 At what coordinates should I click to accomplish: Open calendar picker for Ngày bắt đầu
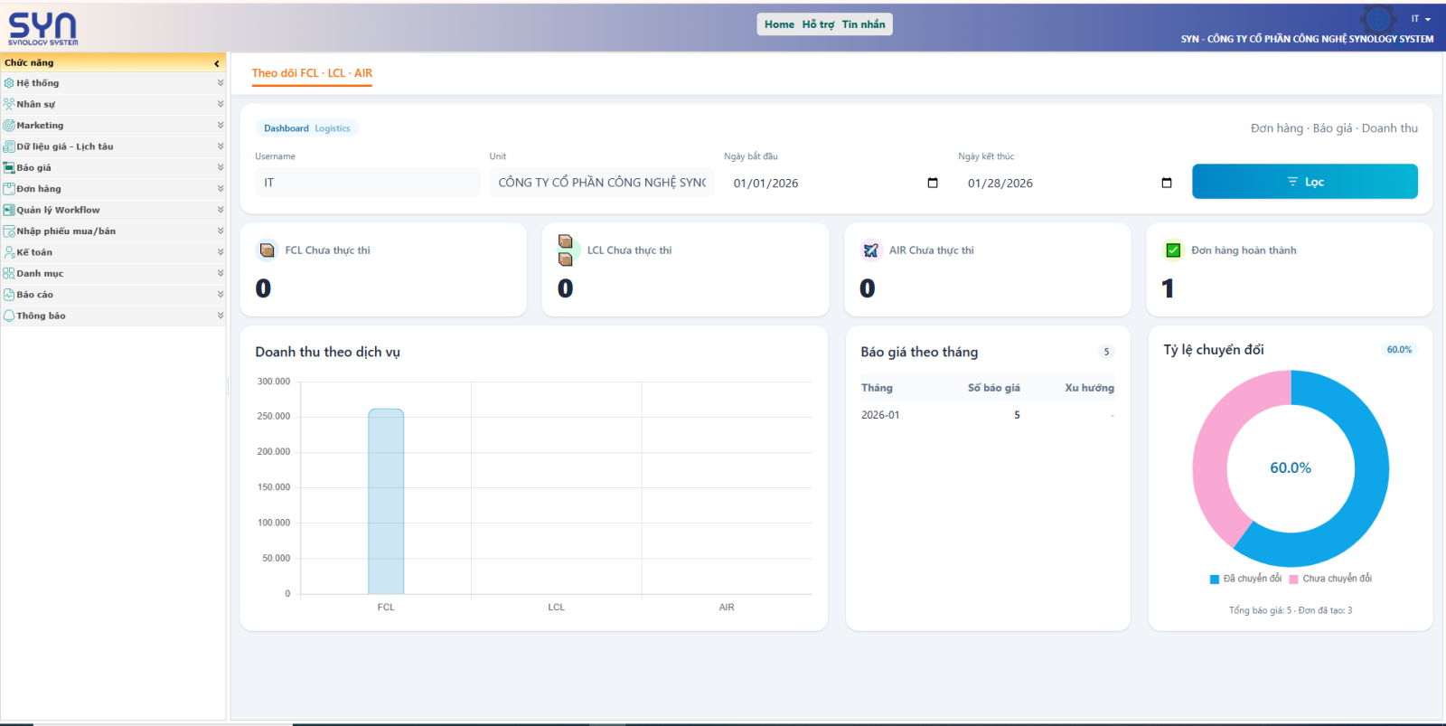click(933, 183)
